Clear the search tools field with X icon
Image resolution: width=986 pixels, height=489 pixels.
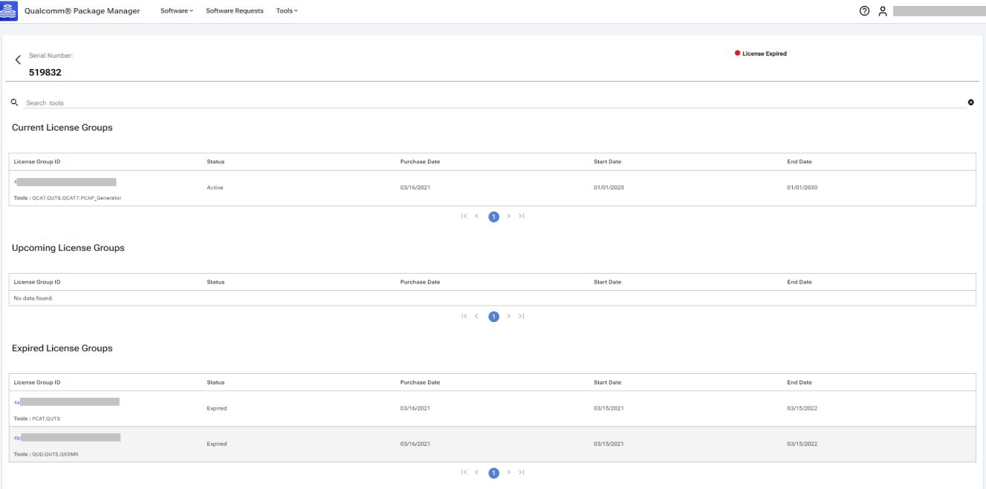click(x=970, y=102)
